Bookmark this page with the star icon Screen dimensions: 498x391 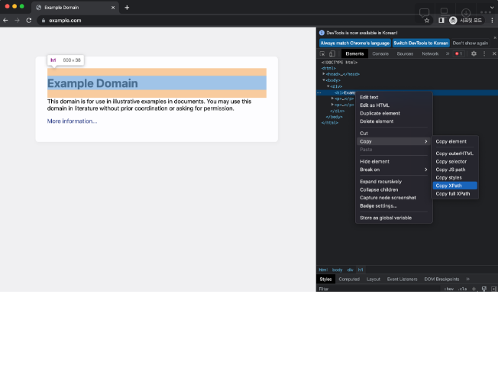tap(427, 21)
